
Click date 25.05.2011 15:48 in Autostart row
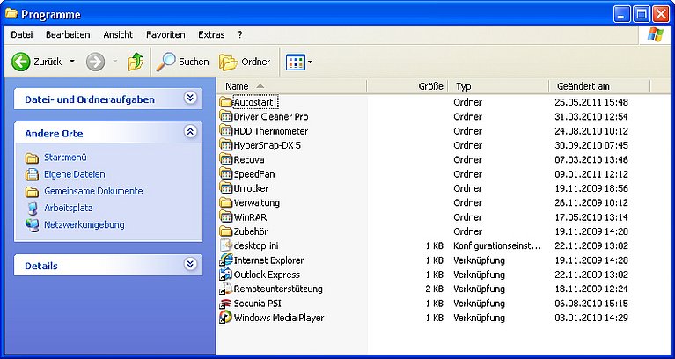[591, 102]
